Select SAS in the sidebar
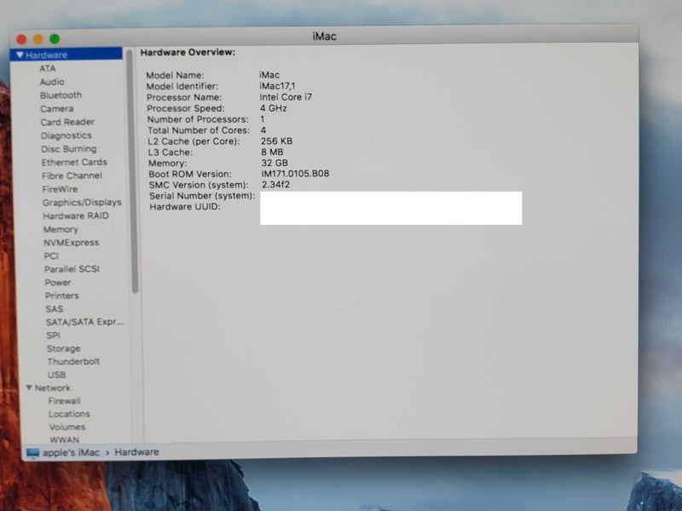This screenshot has width=682, height=511. click(55, 309)
